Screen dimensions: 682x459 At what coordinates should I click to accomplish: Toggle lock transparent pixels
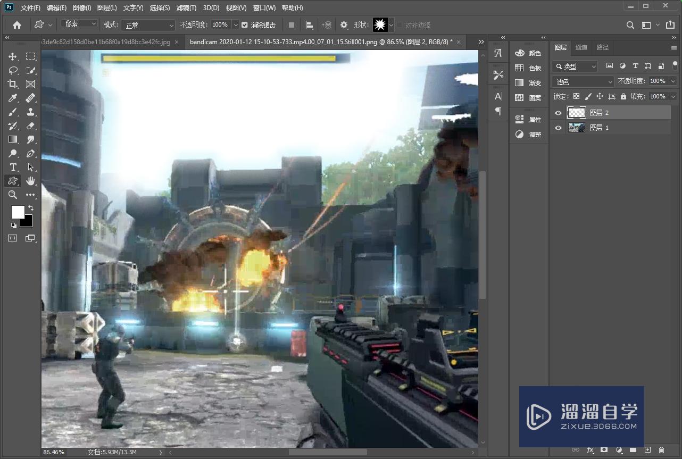(x=576, y=96)
